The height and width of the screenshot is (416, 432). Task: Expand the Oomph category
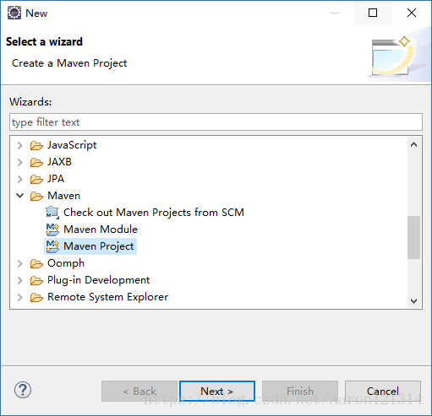(20, 263)
